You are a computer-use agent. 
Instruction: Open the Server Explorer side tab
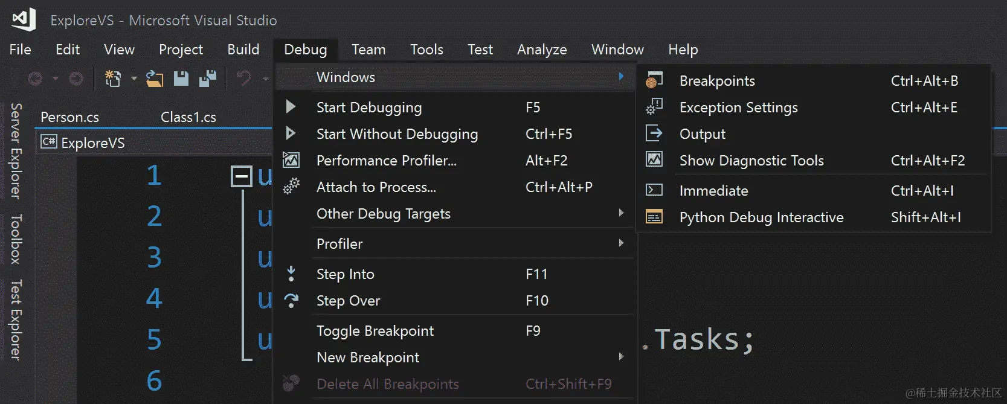point(16,151)
